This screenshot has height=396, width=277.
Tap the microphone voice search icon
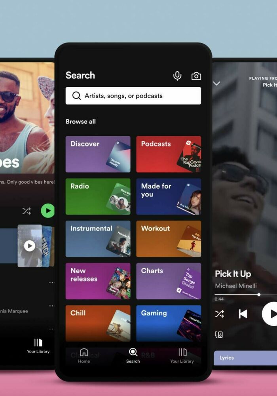coord(177,76)
